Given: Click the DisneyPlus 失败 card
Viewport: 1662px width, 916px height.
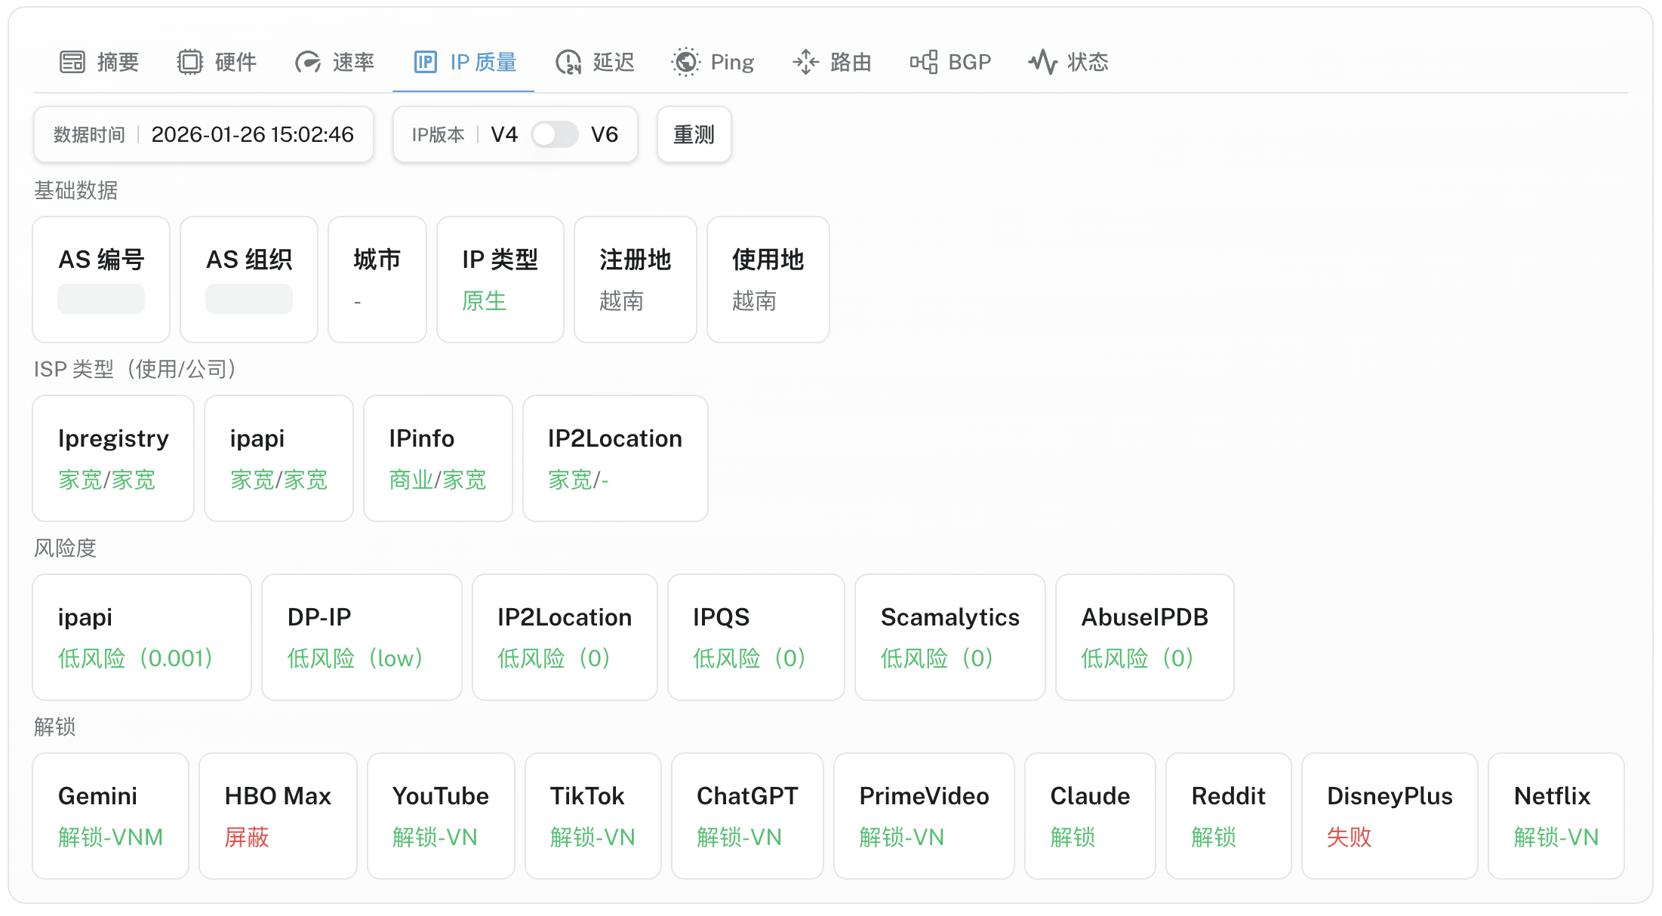Looking at the screenshot, I should (1390, 816).
